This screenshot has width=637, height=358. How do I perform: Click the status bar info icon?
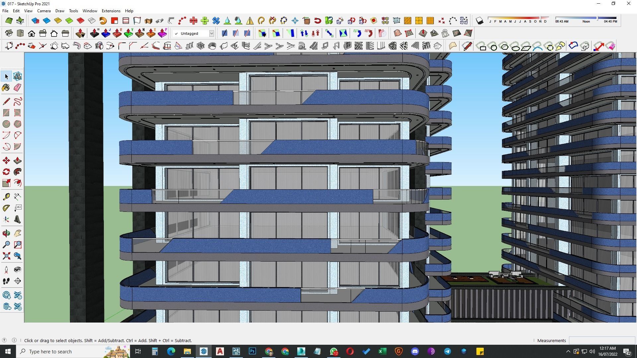[x=14, y=340]
